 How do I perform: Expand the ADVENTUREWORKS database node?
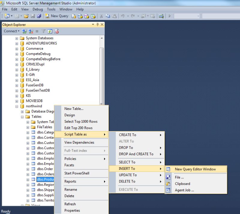click(x=16, y=43)
